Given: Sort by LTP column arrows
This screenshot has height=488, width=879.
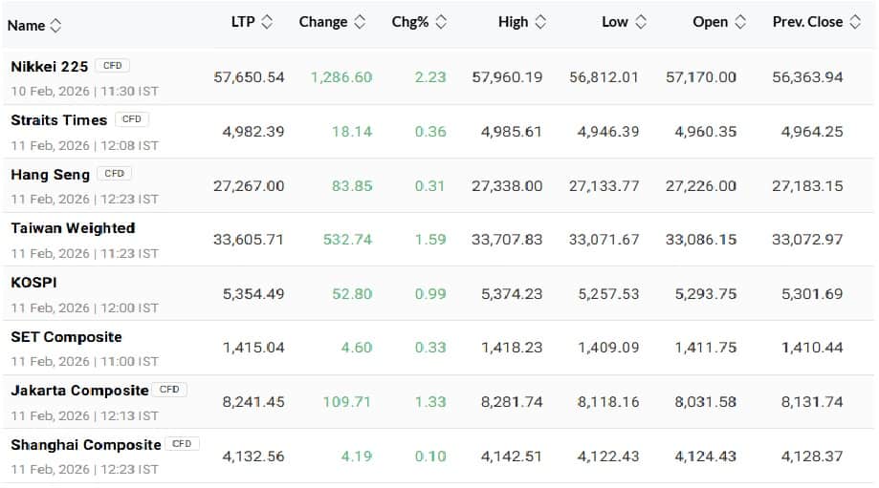Looking at the screenshot, I should point(267,22).
